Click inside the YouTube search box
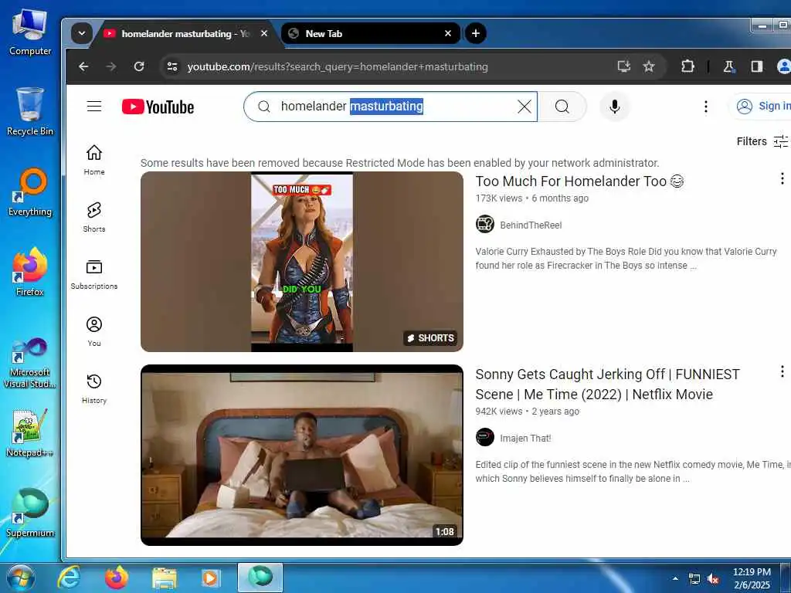Screen dimensions: 791x593 coord(391,107)
